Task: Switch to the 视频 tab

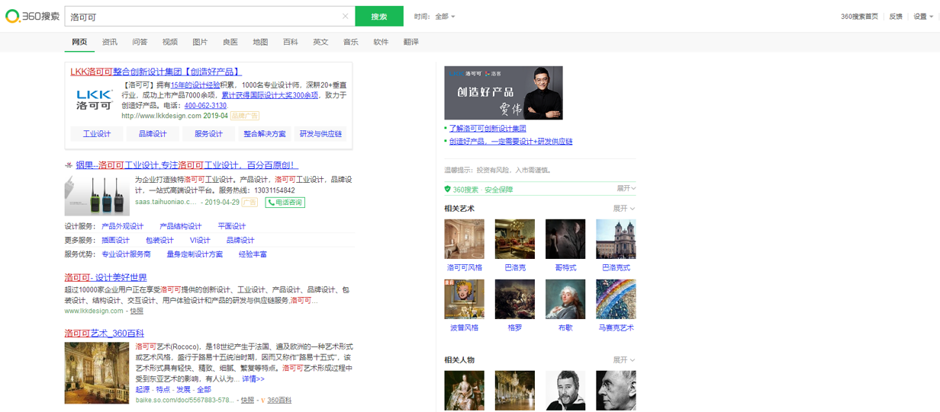Action: 170,42
